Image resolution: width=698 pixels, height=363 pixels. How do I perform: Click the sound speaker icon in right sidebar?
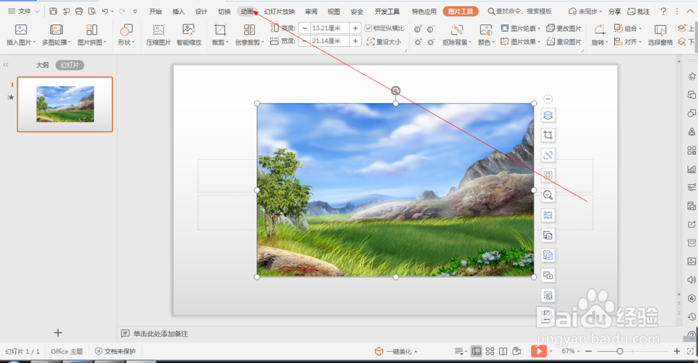(691, 280)
